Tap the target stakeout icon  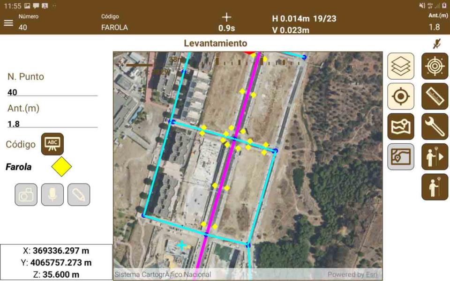pyautogui.click(x=435, y=66)
